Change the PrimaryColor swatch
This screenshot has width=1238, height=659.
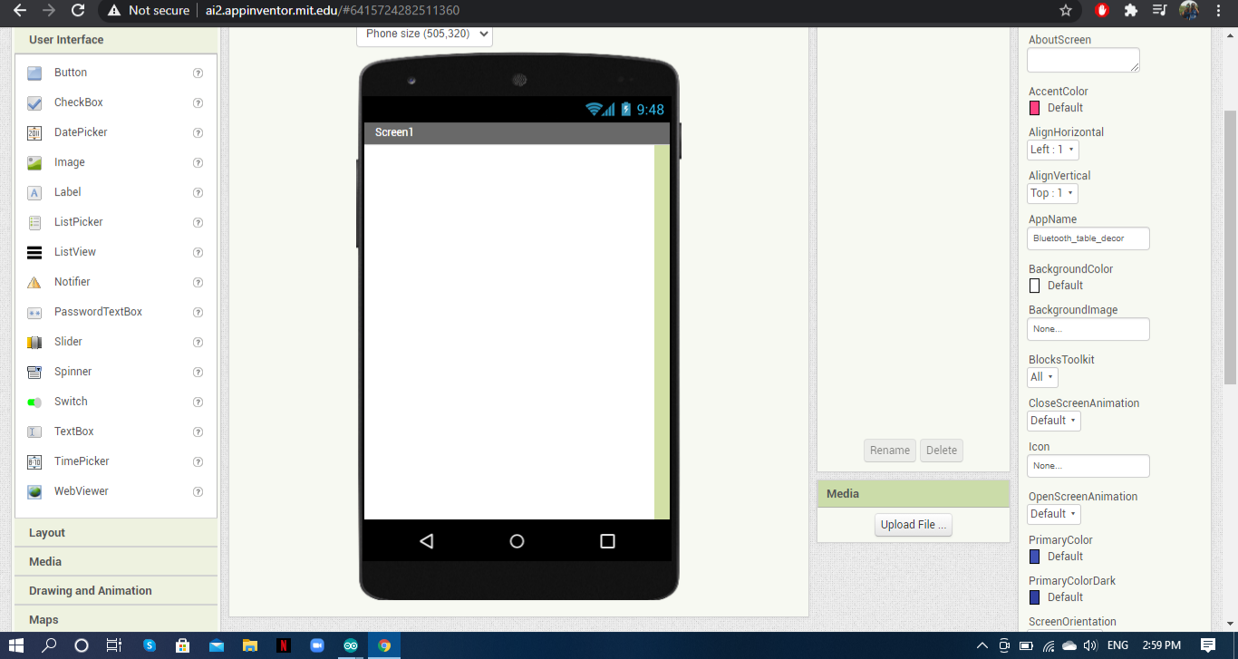click(x=1035, y=557)
